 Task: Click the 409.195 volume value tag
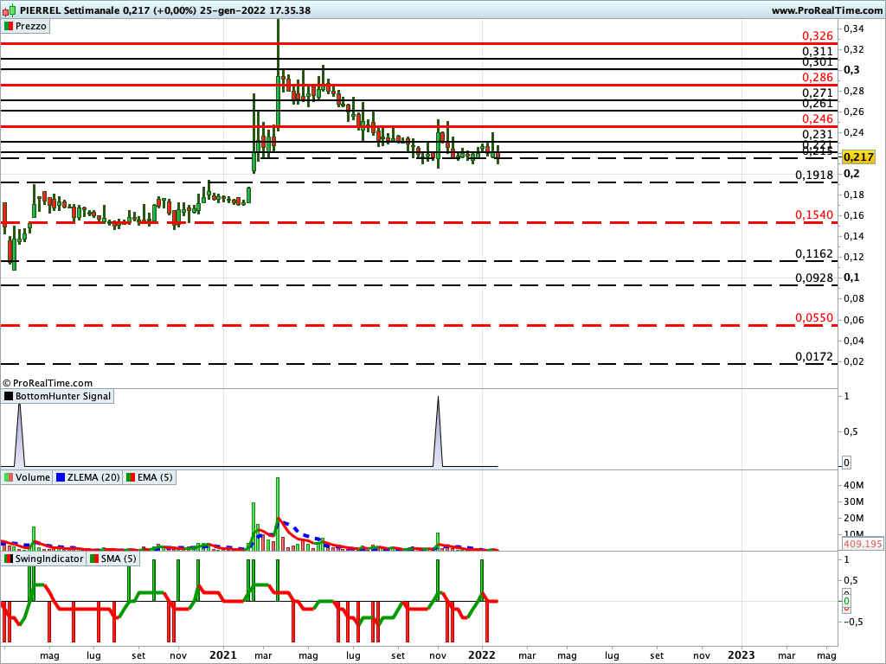861,545
